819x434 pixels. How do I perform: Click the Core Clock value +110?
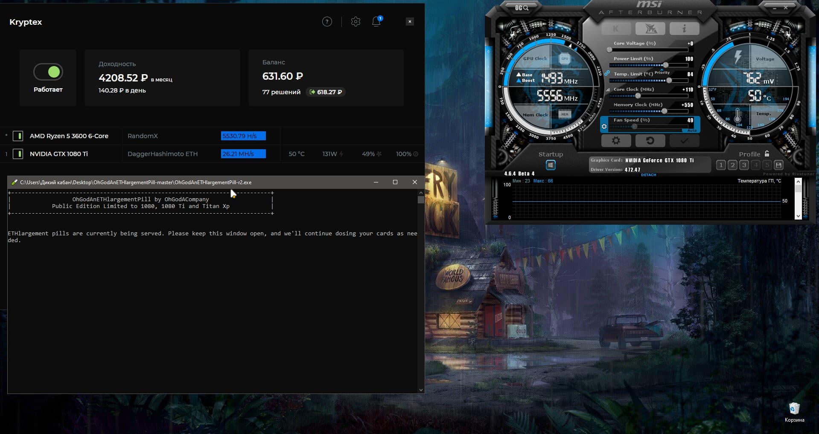[x=688, y=90]
